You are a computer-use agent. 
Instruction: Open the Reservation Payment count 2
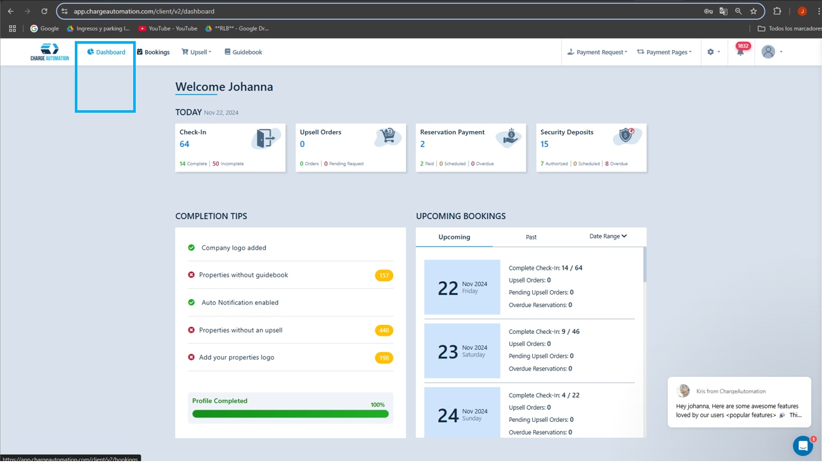[x=422, y=144]
